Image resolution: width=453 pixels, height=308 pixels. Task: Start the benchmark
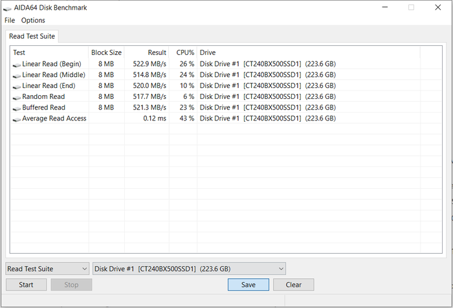pos(26,285)
